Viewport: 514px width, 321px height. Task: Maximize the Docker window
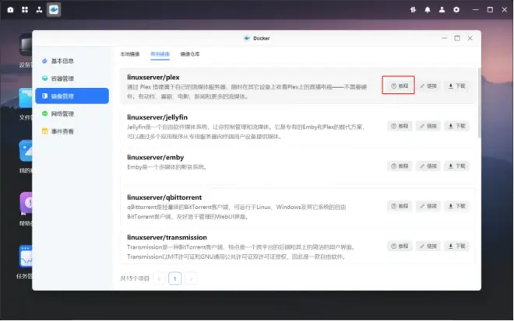[457, 38]
